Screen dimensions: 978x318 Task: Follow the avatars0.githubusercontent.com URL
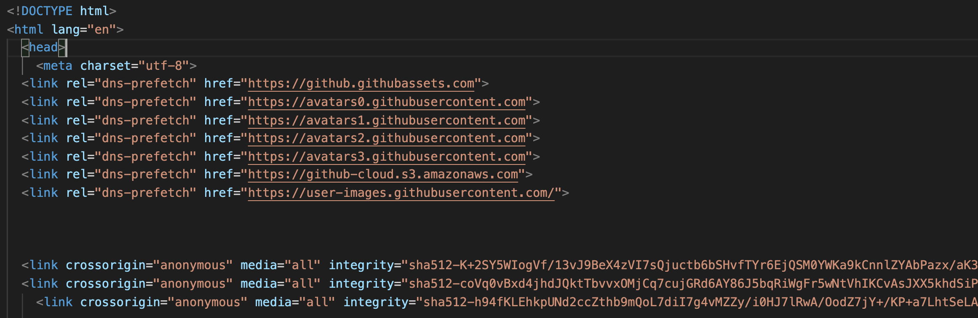click(x=386, y=102)
